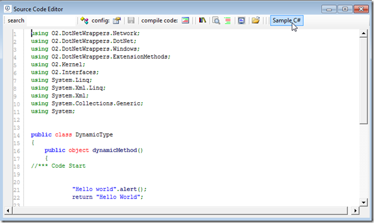Click the 'config:' toolbar label

tap(100, 21)
